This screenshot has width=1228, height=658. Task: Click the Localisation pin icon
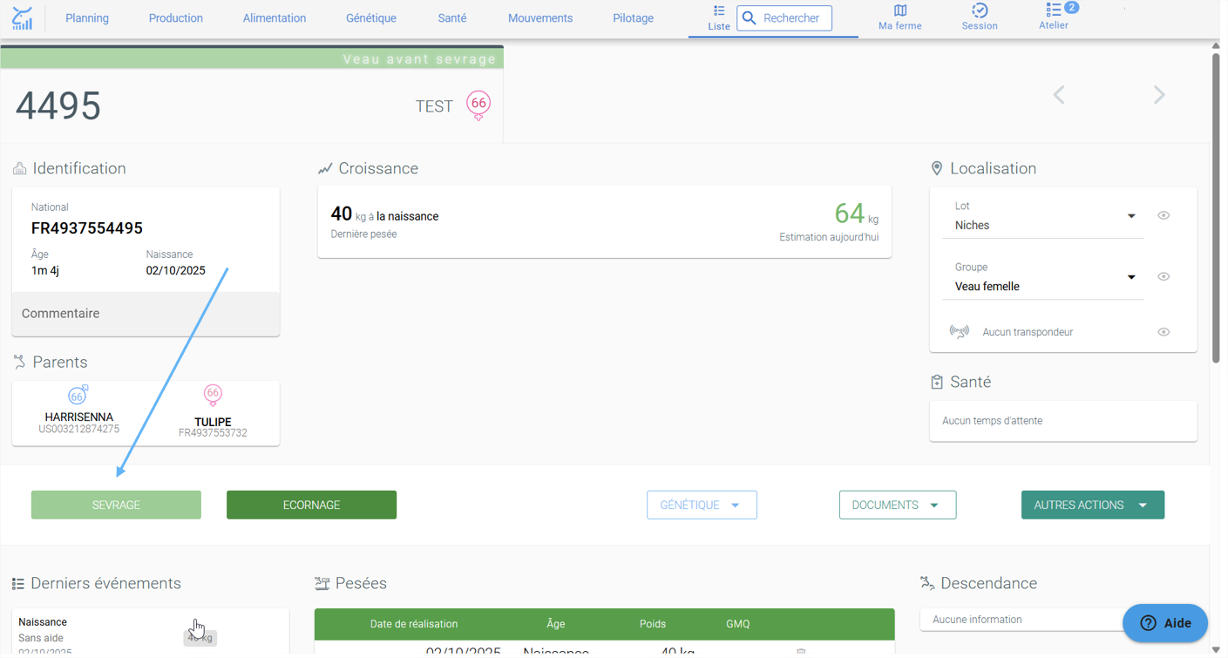pos(937,168)
